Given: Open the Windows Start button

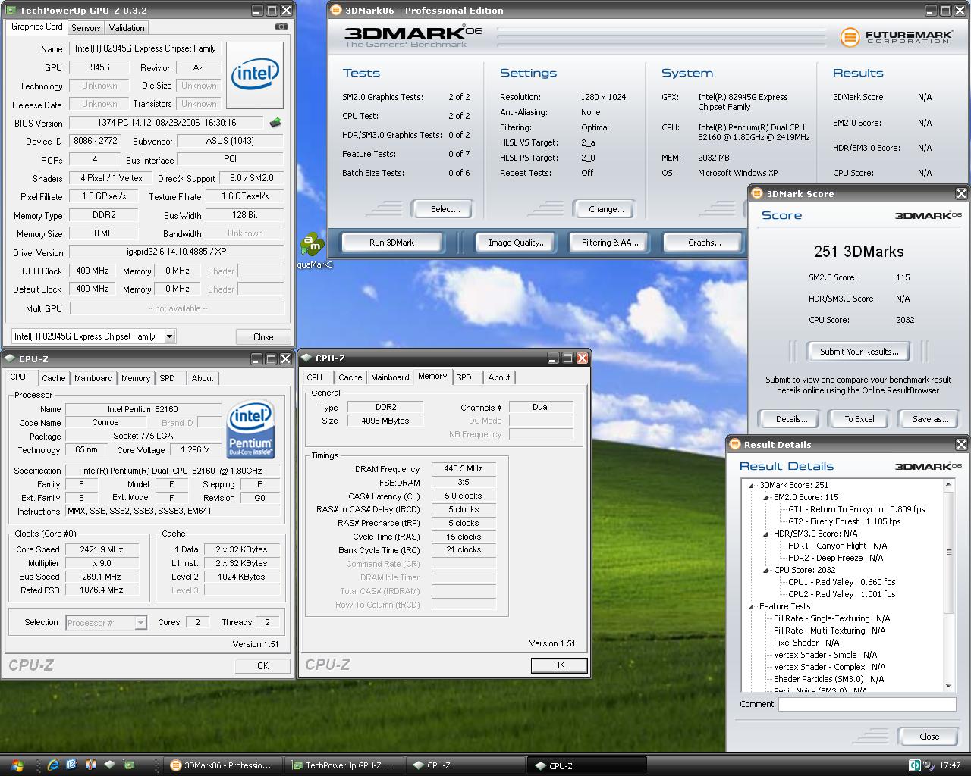Looking at the screenshot, I should pos(17,765).
